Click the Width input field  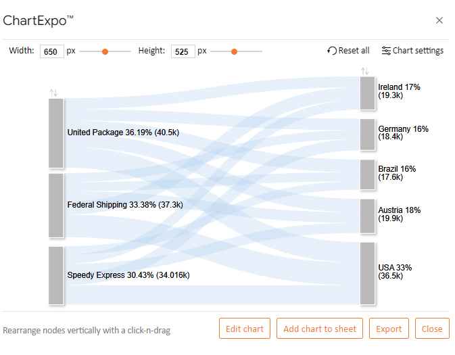[x=52, y=51]
